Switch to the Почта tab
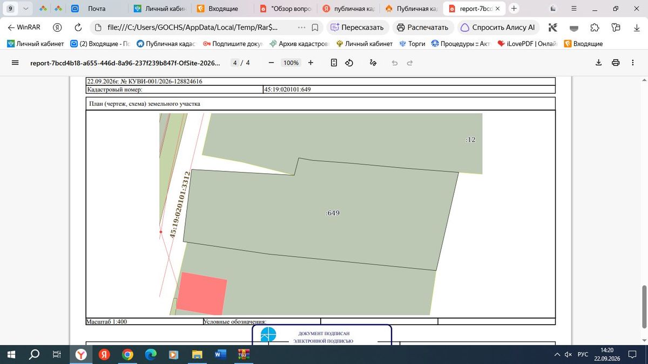This screenshot has width=648, height=364. coord(96,9)
